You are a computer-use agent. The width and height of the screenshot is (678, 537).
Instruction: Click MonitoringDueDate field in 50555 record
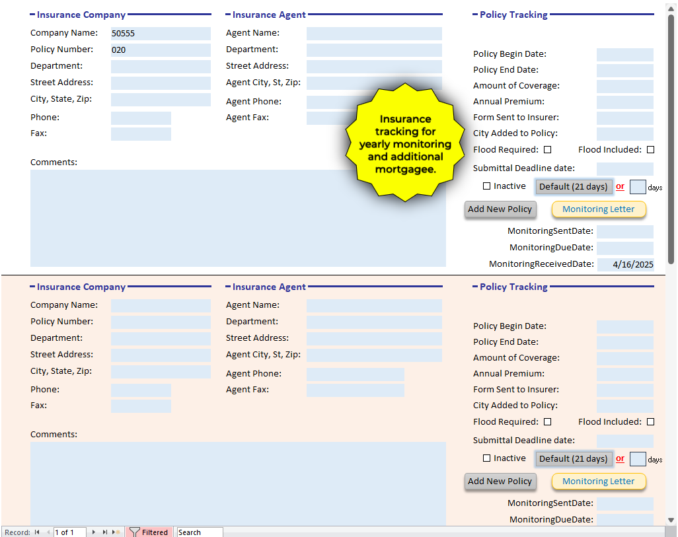[x=625, y=248]
